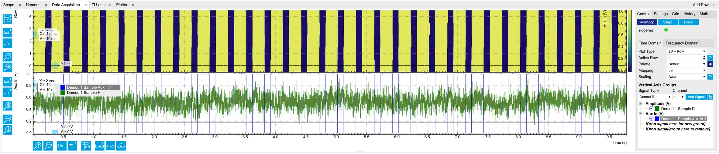Select the Time Domain tab
This screenshot has height=154, width=719.
click(650, 43)
